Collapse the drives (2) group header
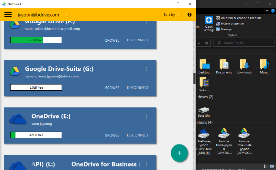 (205, 97)
